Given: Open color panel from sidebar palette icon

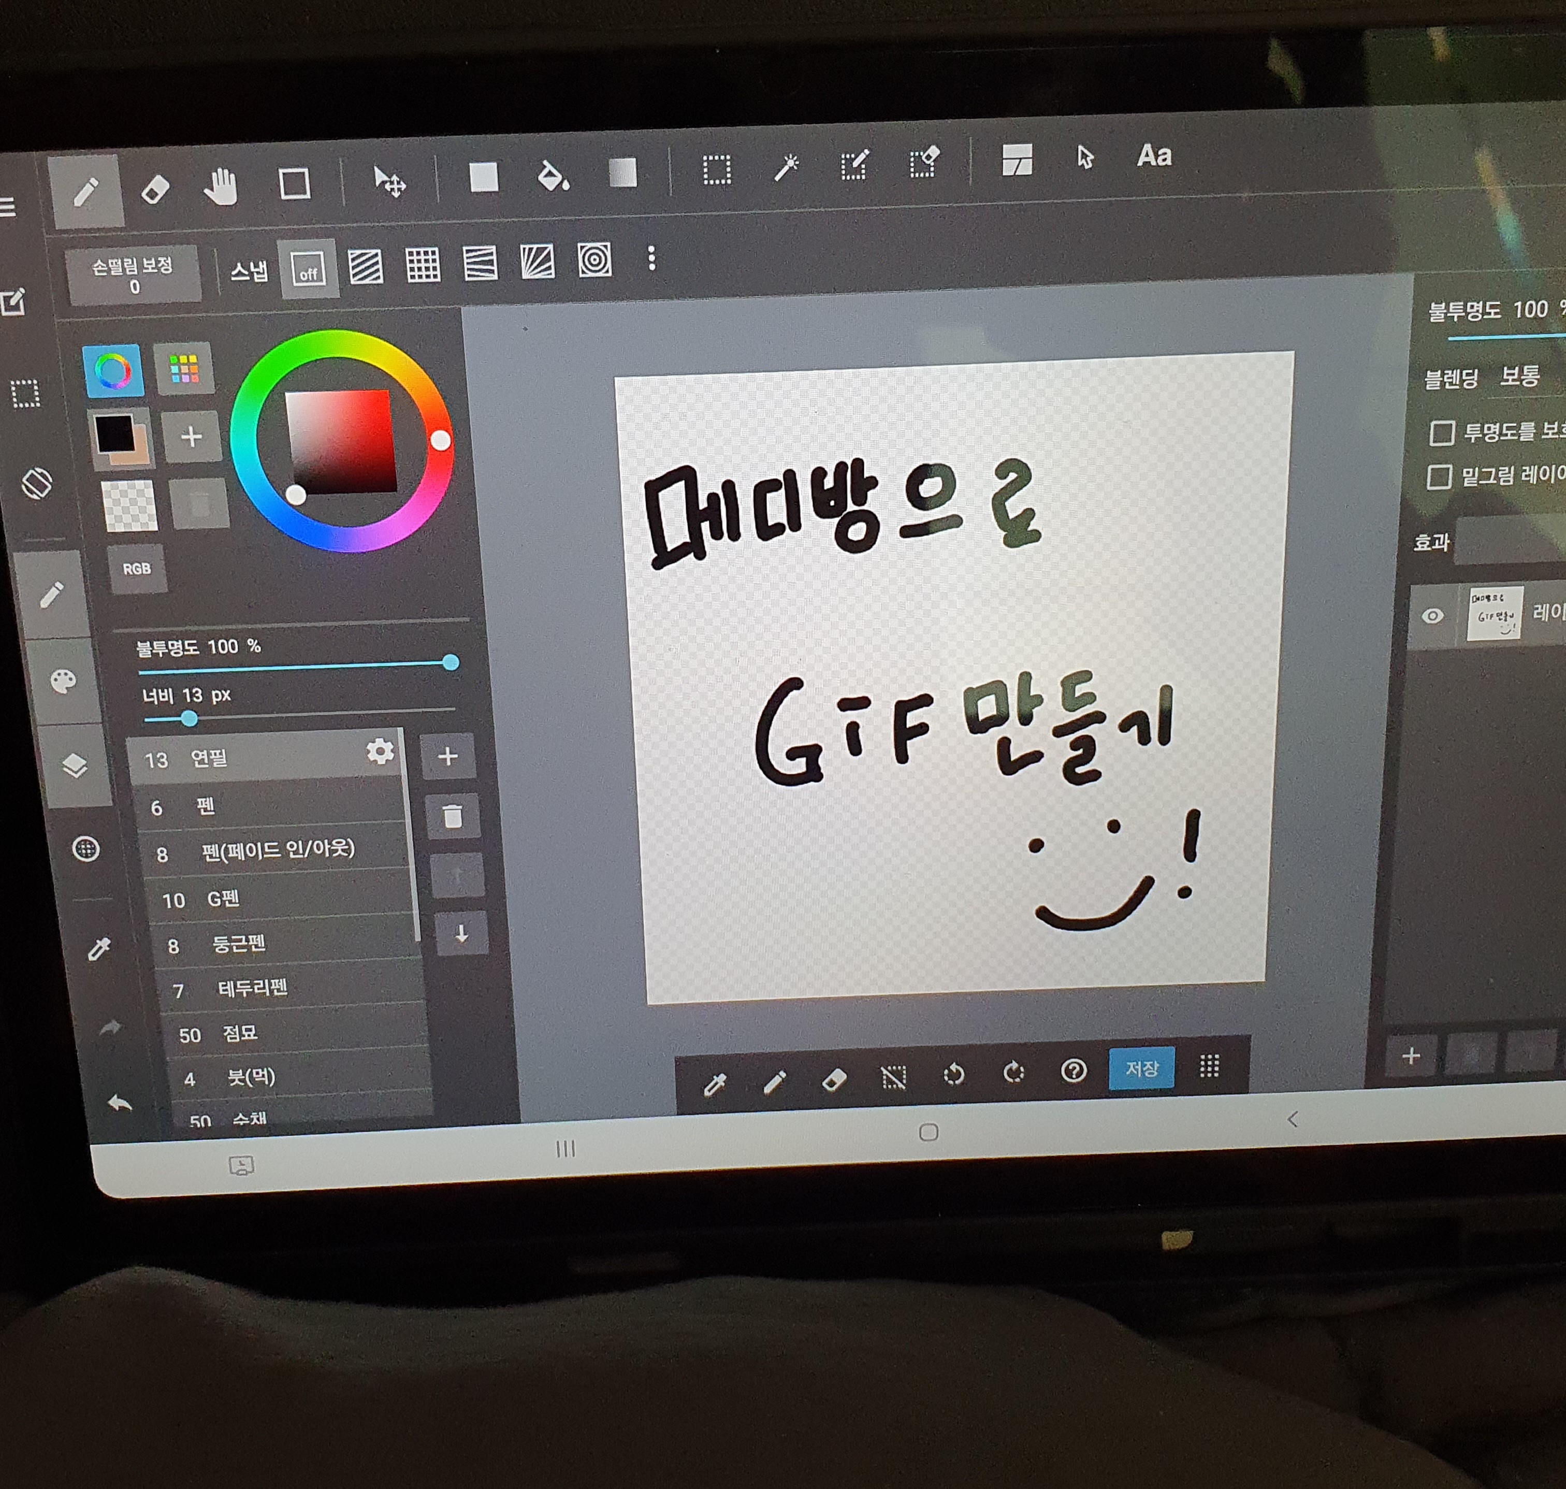Looking at the screenshot, I should click(x=63, y=681).
